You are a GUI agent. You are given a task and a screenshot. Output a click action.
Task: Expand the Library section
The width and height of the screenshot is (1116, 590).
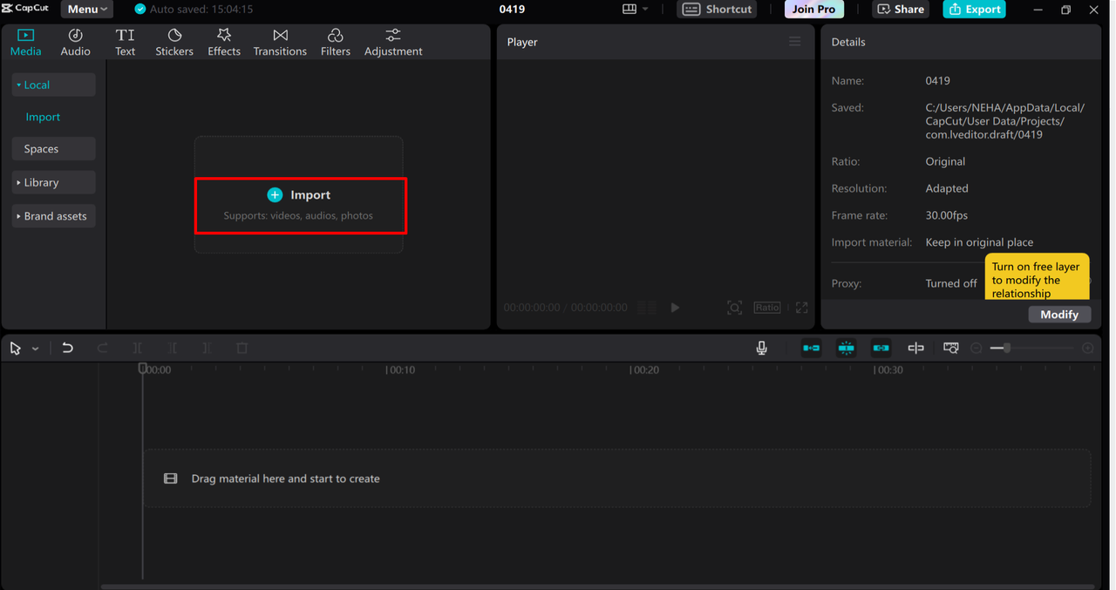[53, 183]
